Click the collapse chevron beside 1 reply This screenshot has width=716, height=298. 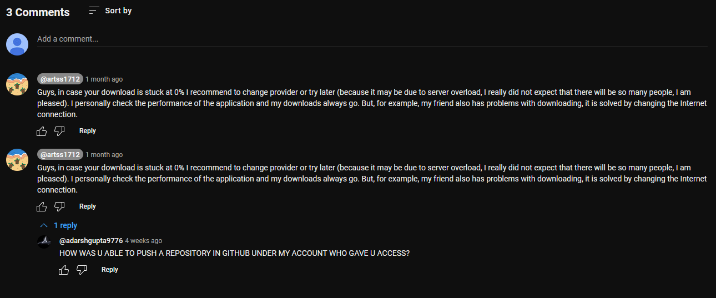click(x=44, y=226)
